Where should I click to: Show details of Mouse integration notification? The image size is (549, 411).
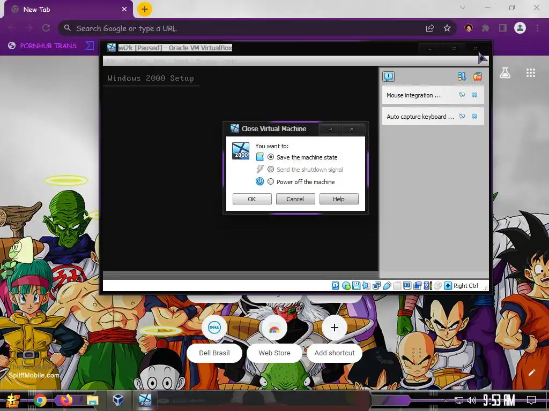(x=462, y=95)
